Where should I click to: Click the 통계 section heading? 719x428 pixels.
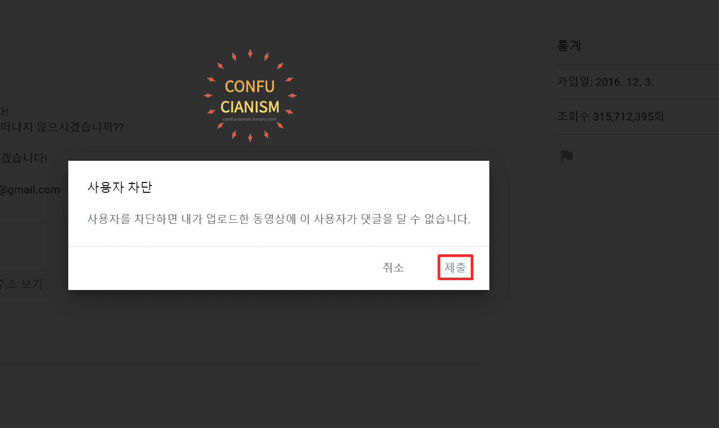click(x=569, y=45)
